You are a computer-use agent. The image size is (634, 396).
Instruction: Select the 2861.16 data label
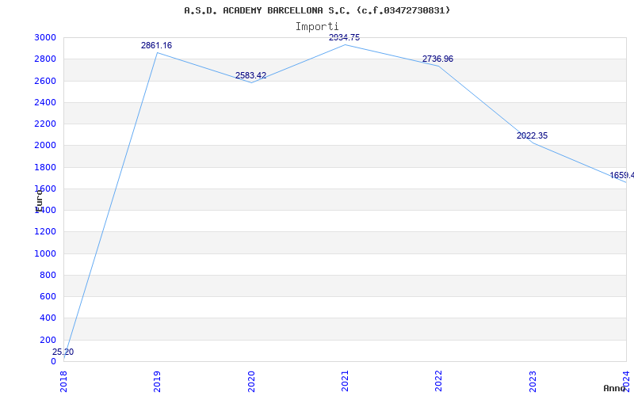[156, 45]
